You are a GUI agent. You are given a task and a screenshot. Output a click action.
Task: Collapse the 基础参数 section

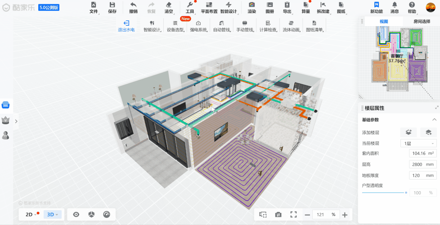coord(434,120)
